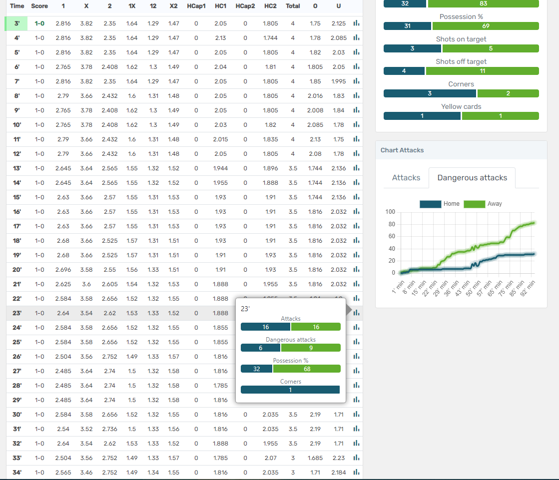Click the popup Possession bar 32 and 68
The width and height of the screenshot is (559, 480).
point(291,369)
